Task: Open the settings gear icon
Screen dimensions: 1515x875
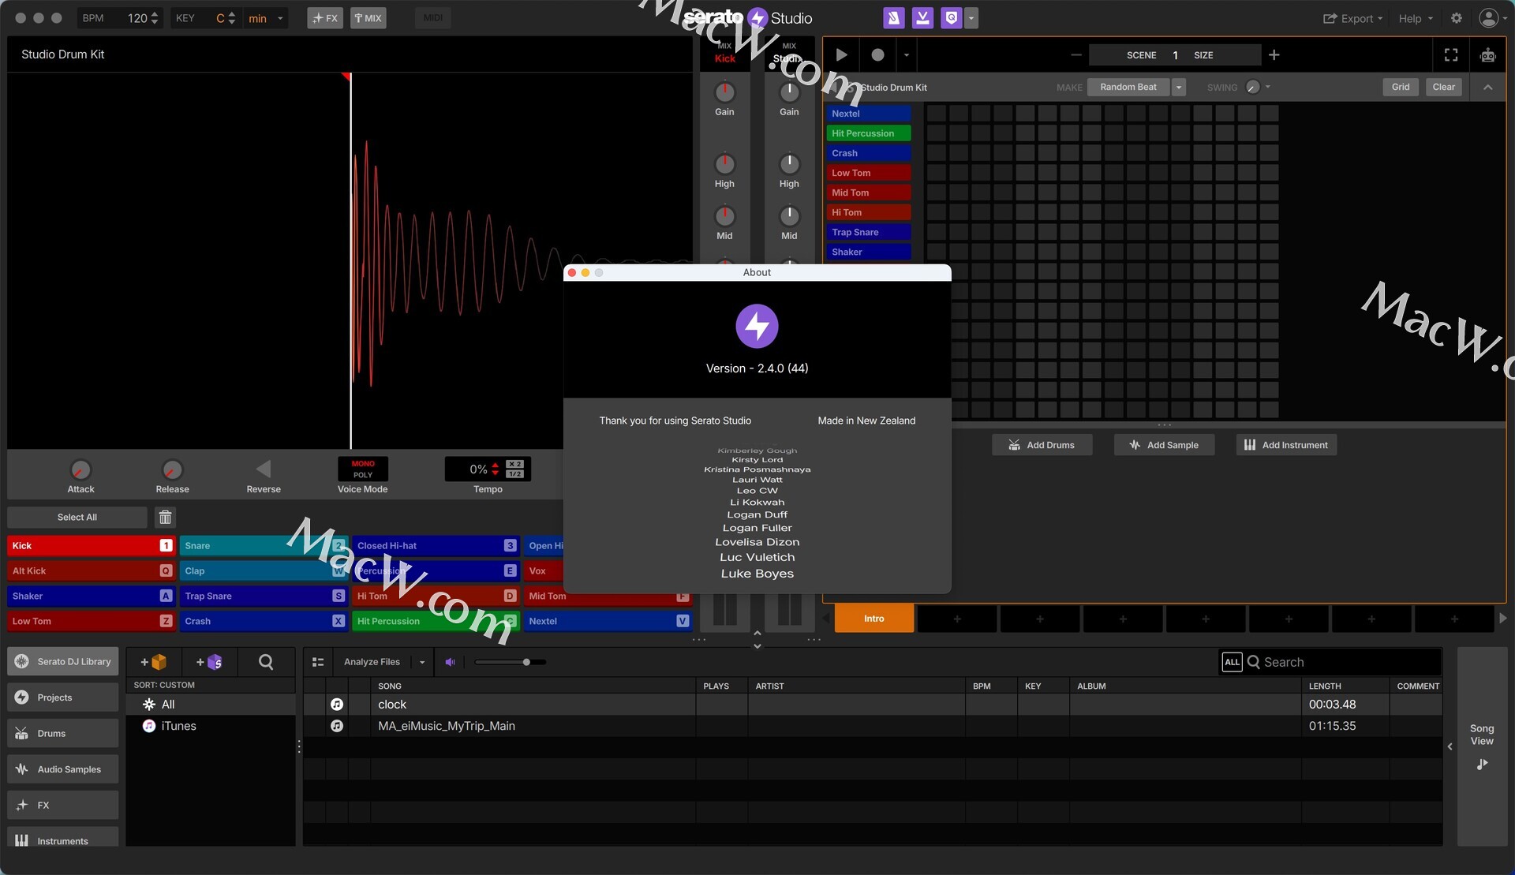Action: [x=1457, y=18]
